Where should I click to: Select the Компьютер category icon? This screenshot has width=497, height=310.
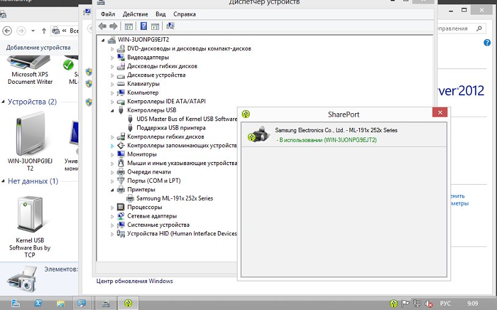pyautogui.click(x=121, y=92)
